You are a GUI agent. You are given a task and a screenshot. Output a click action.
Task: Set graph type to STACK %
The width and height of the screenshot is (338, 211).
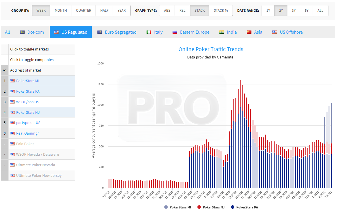coord(221,11)
